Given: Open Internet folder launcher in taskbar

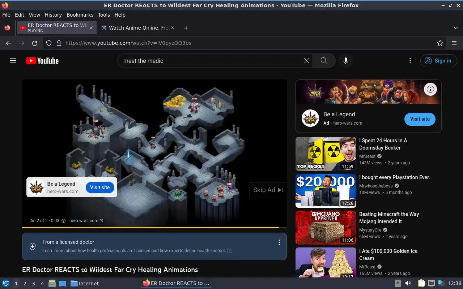Looking at the screenshot, I should (85, 284).
